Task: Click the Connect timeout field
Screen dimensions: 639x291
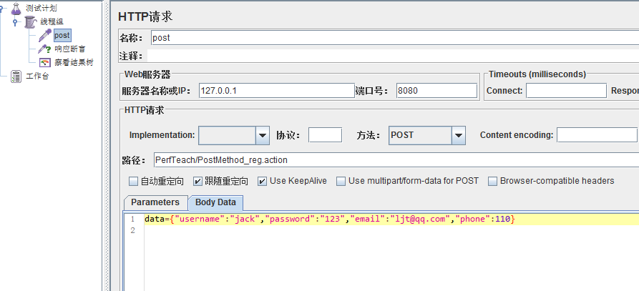Action: coord(566,91)
